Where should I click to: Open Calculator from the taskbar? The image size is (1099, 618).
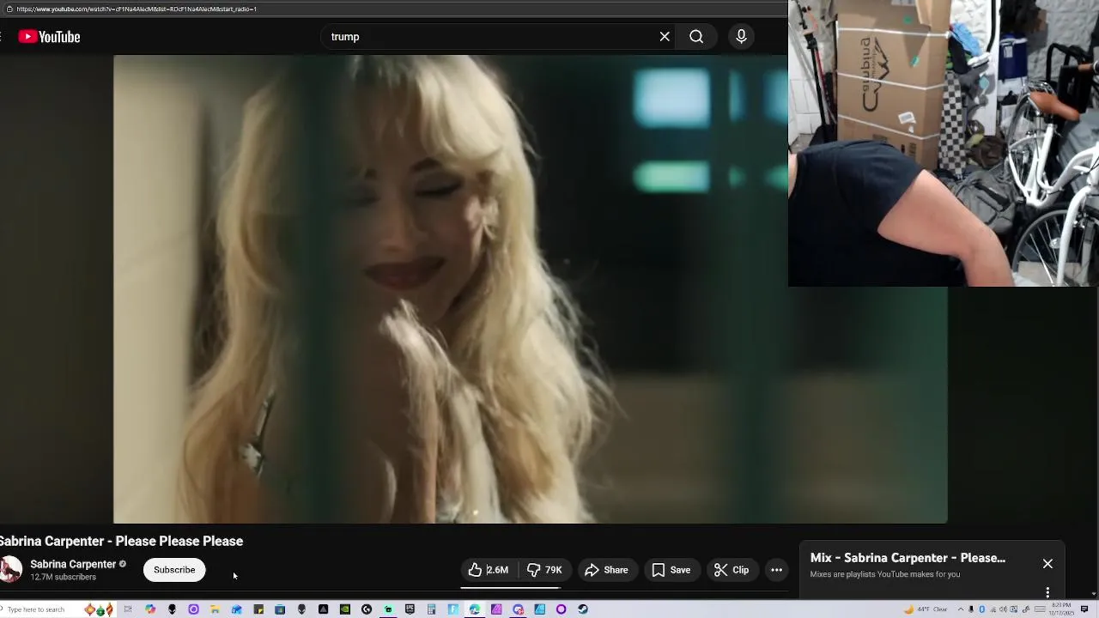(431, 609)
